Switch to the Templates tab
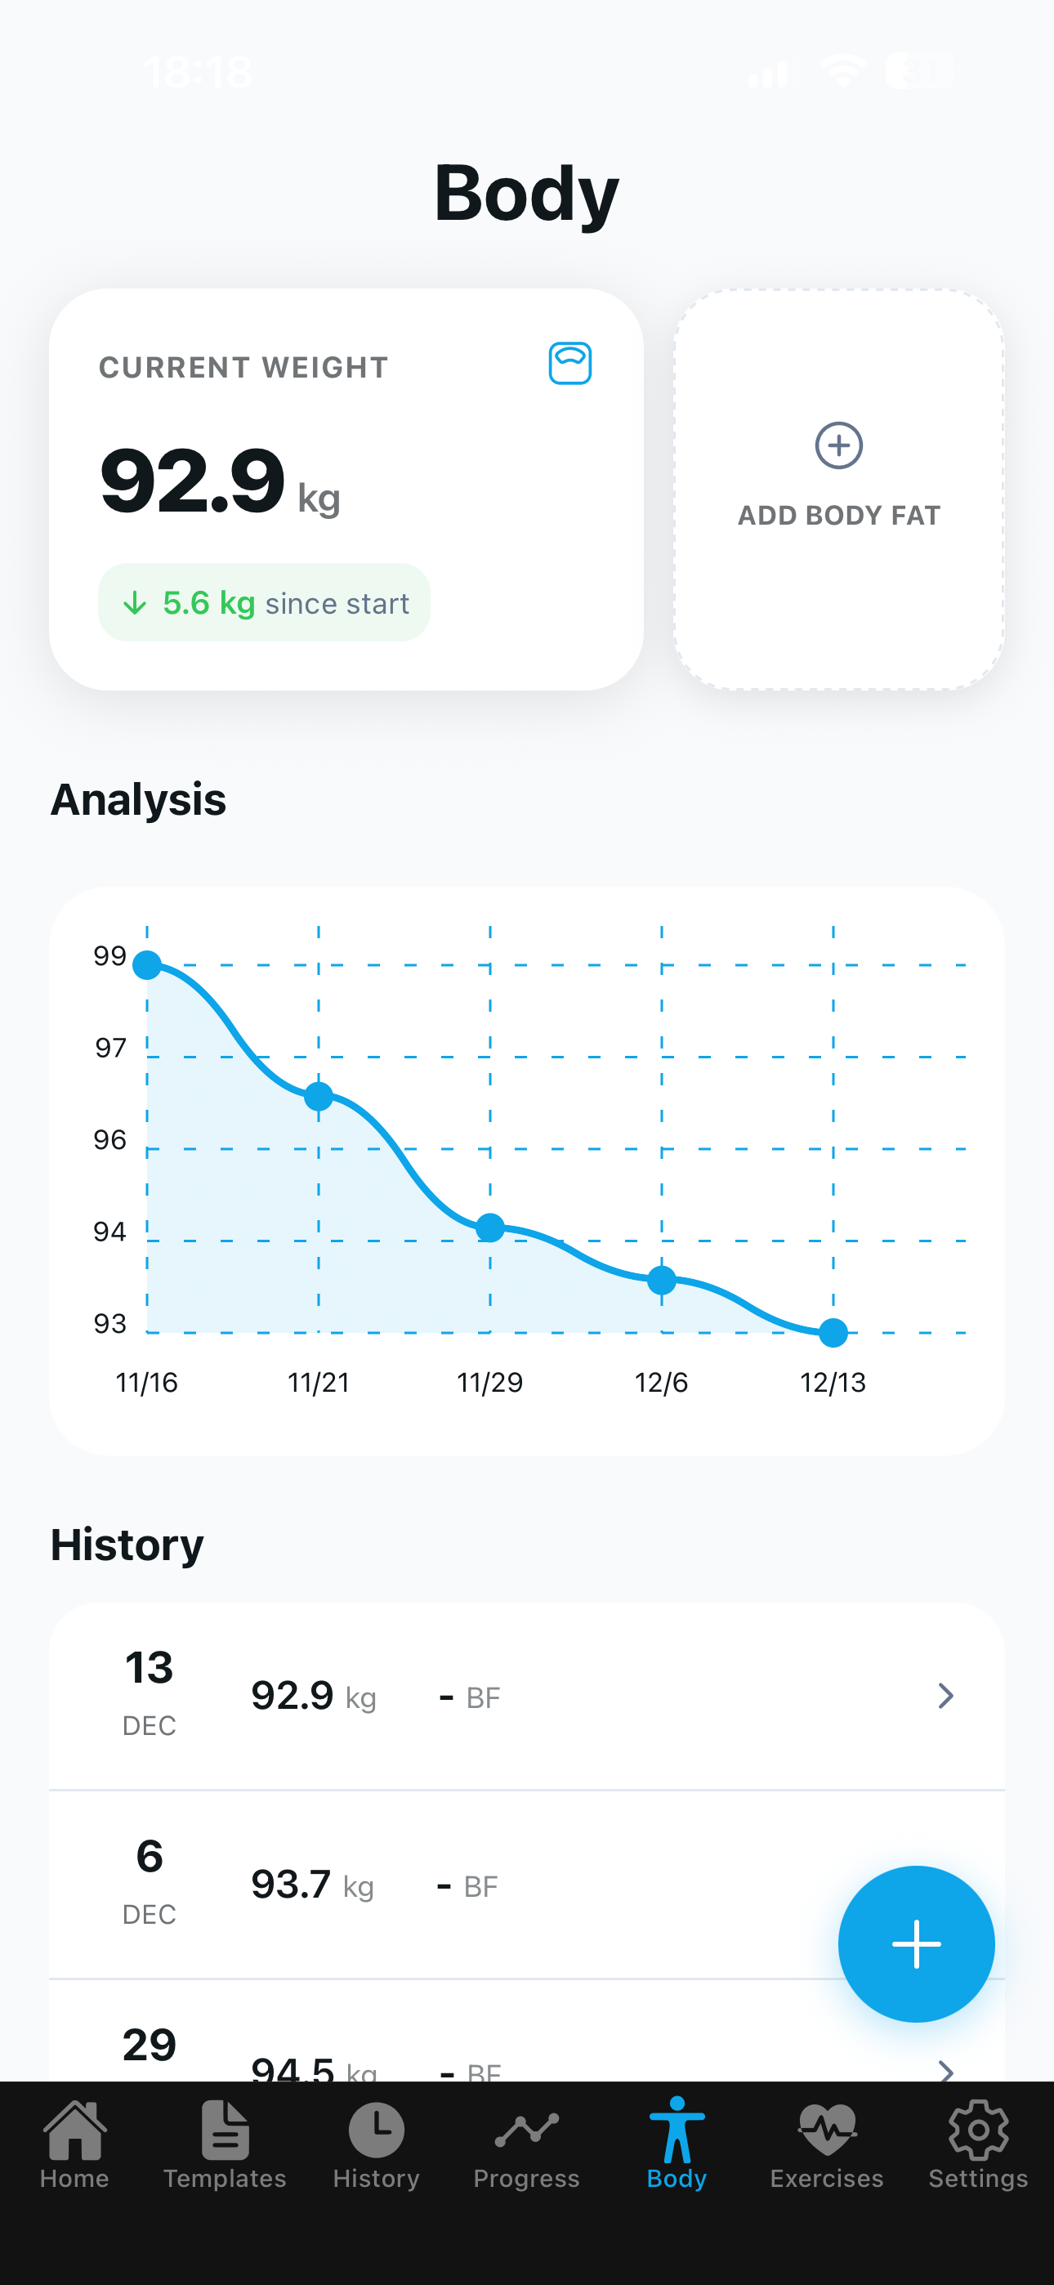The image size is (1054, 2285). pos(225,2144)
